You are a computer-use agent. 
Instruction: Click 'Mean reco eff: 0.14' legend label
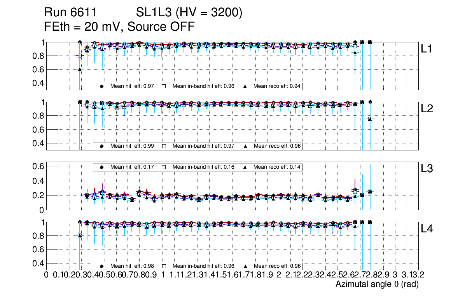278,167
